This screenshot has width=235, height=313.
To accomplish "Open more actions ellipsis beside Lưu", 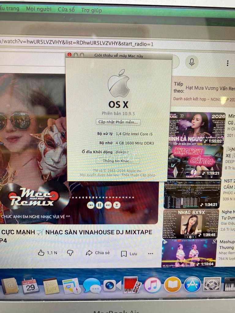I will click(x=151, y=253).
